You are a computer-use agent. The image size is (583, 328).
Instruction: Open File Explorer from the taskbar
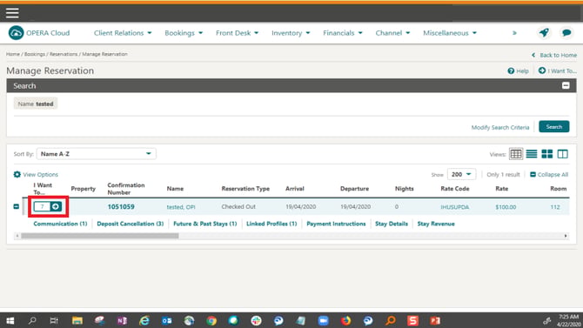[x=77, y=320]
